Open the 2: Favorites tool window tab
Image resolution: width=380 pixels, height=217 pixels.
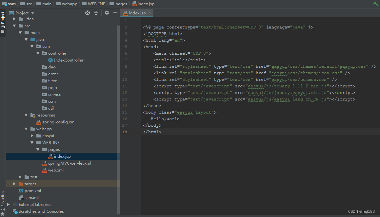tap(3, 200)
